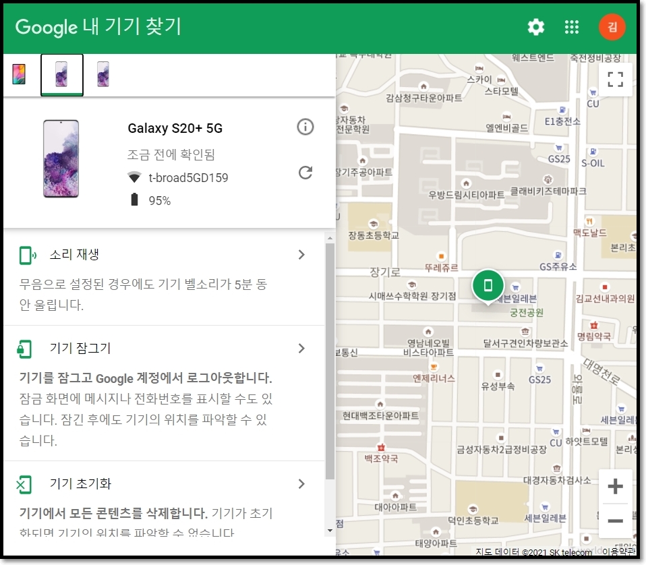Click the 영남네오빌 비스타아파트 marker
This screenshot has width=646, height=565.
[x=428, y=332]
